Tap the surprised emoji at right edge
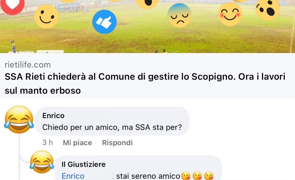 tap(267, 9)
